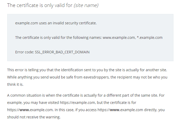Click the sentence starting 'This error is telling you'
Image resolution: width=181 pixels, height=122 pixels.
pyautogui.click(x=87, y=70)
